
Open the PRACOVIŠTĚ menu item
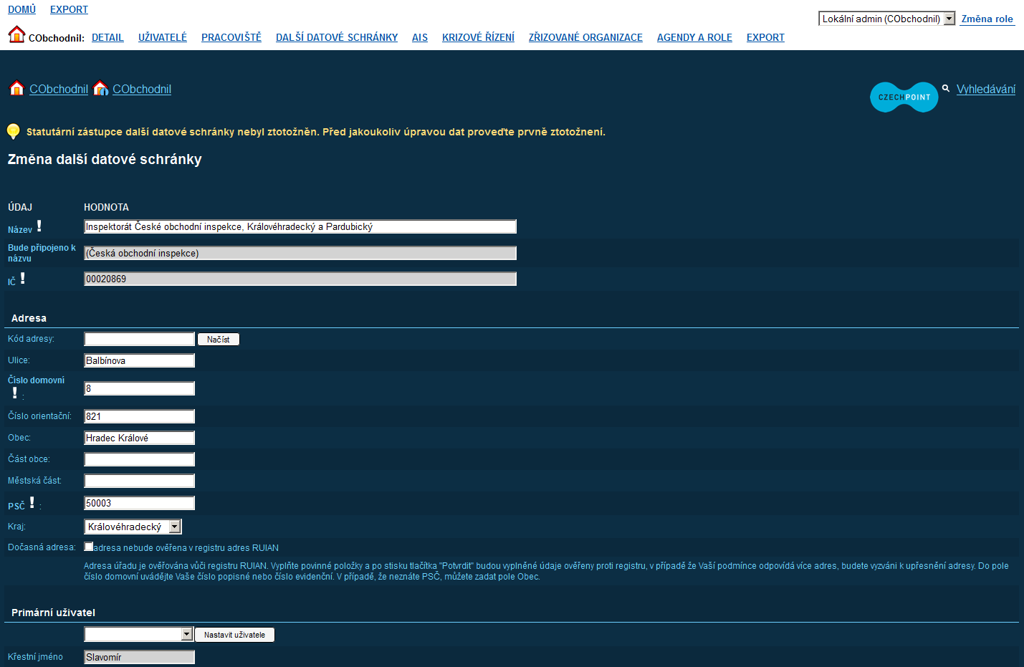(231, 37)
